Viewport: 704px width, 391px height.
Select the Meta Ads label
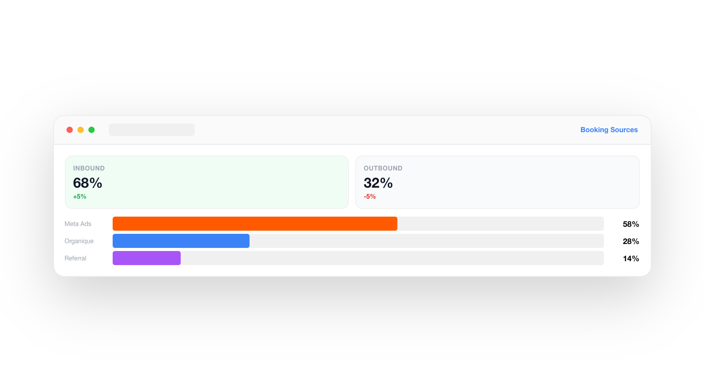click(x=78, y=223)
